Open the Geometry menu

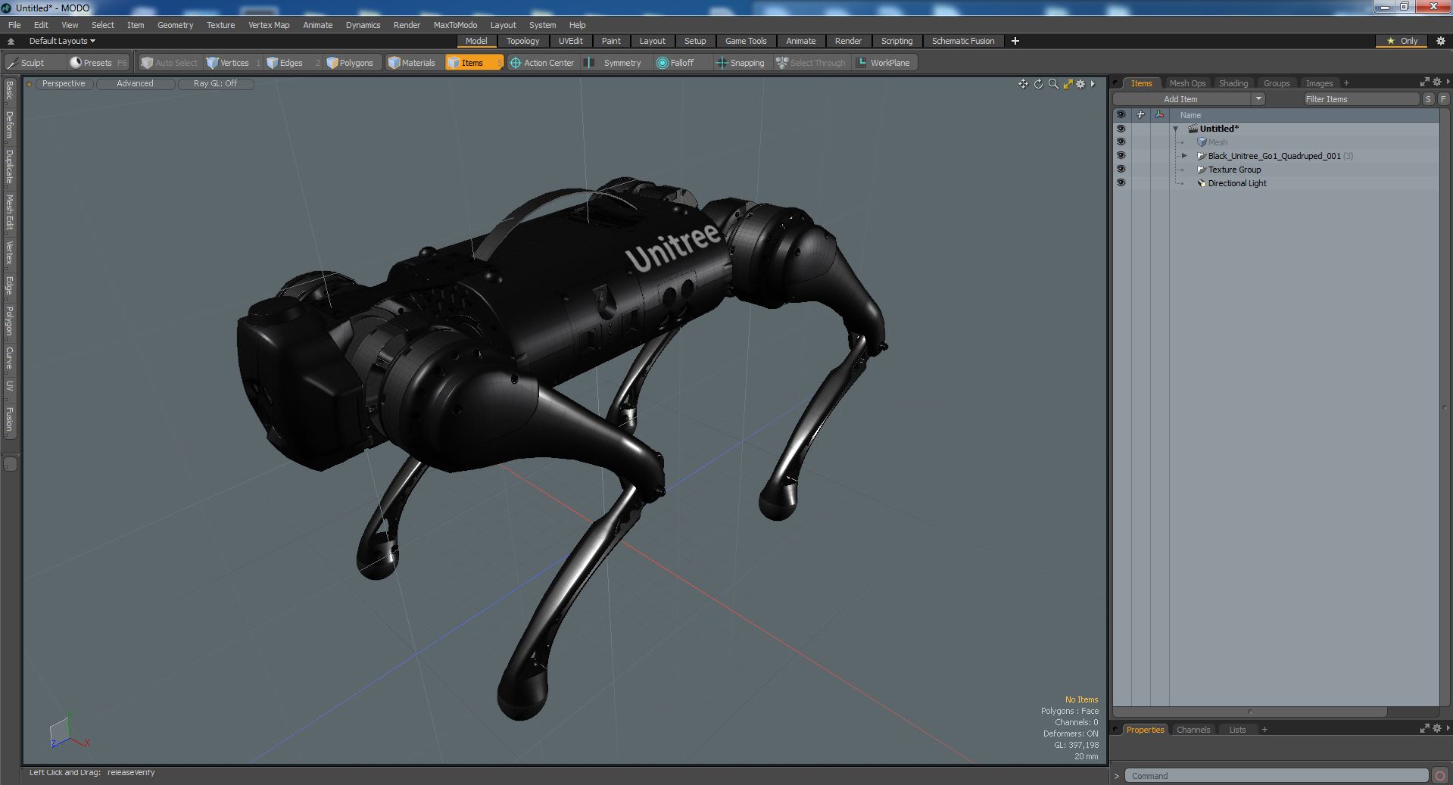(x=175, y=25)
